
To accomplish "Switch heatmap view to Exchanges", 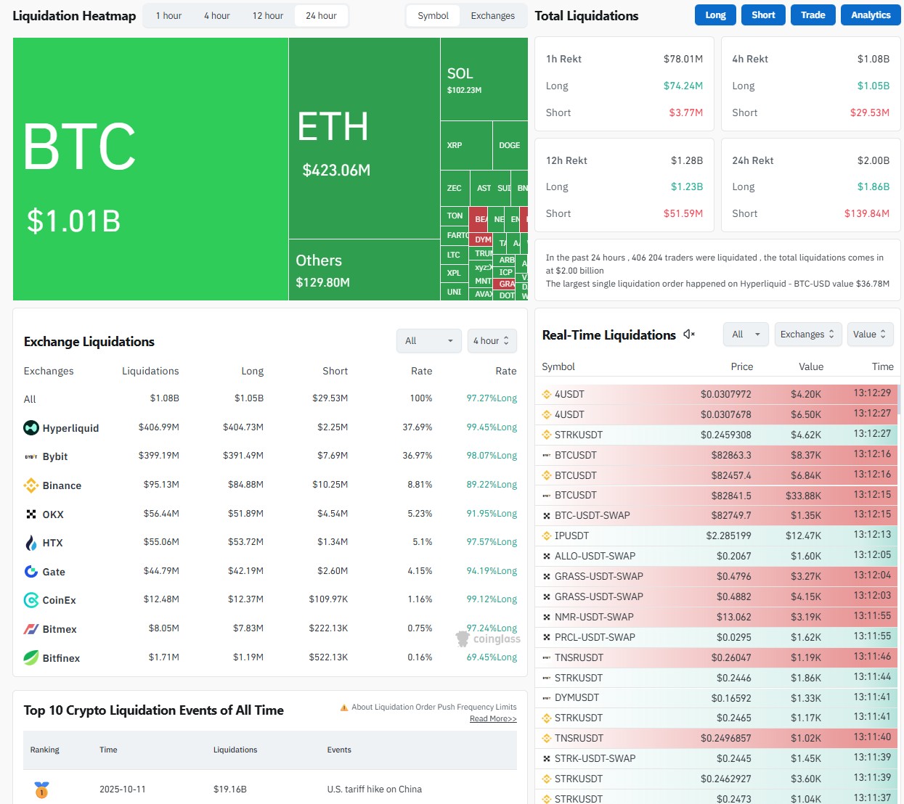I will (x=492, y=15).
